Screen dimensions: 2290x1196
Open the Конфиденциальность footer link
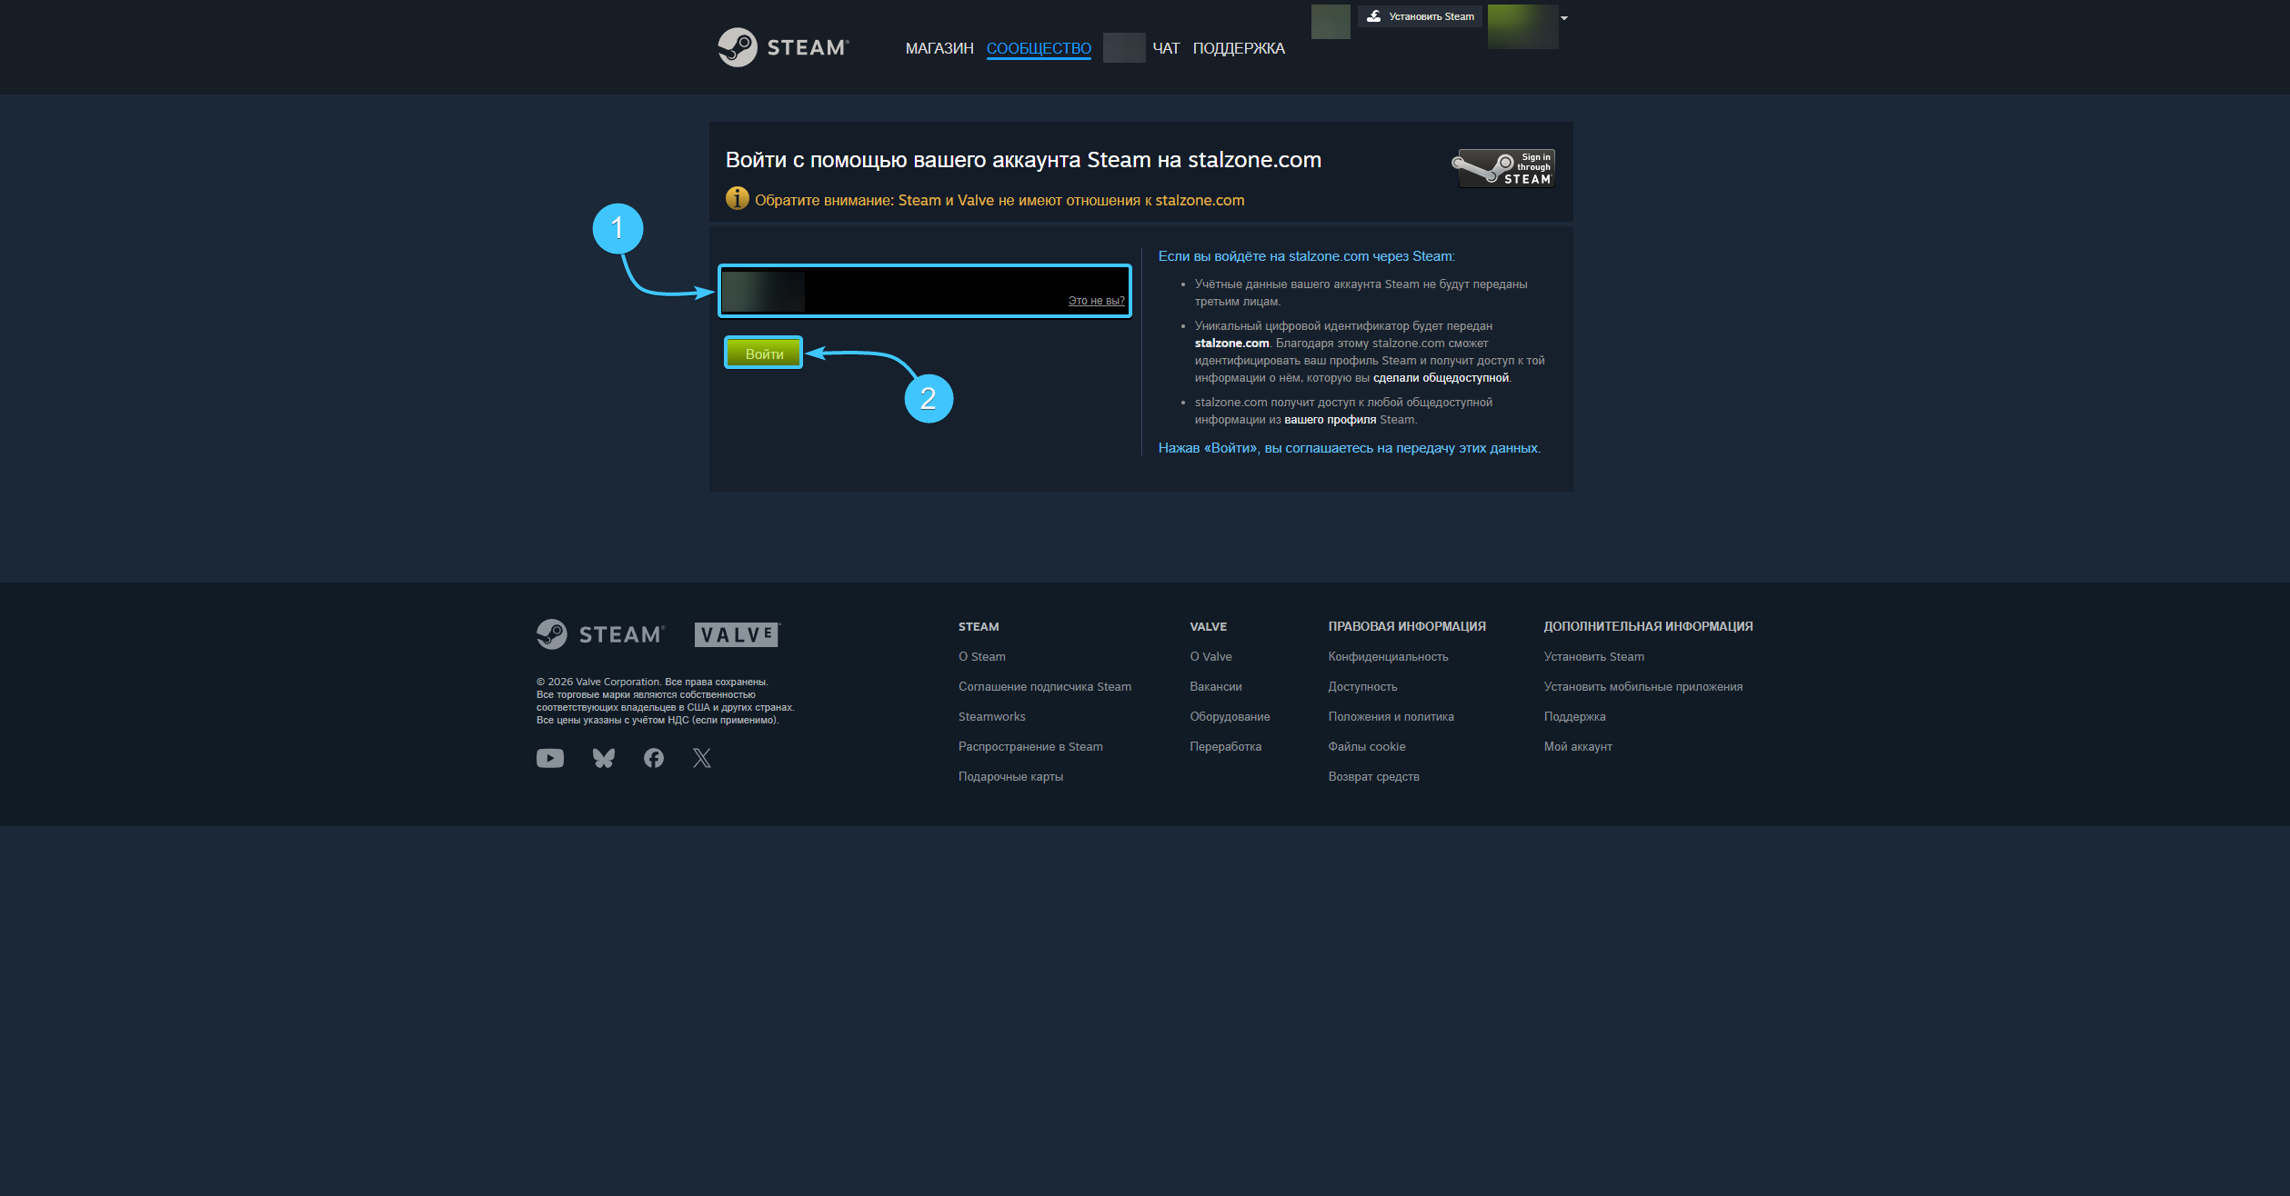1388,656
